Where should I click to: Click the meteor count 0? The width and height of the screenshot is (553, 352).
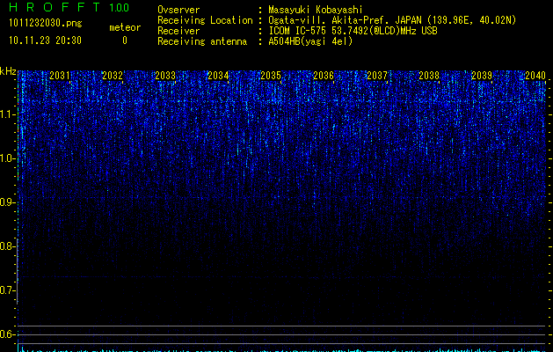click(x=125, y=40)
